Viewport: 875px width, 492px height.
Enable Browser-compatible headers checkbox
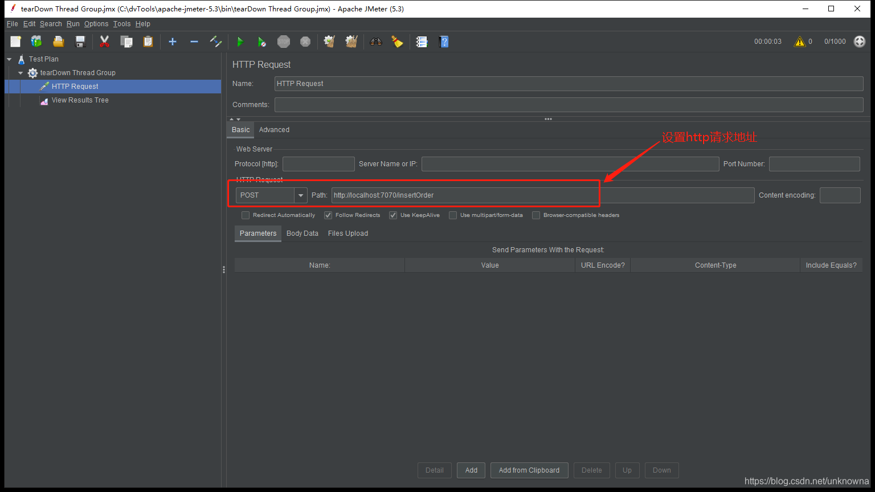pos(536,215)
